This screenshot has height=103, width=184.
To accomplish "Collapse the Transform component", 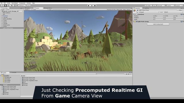I will pyautogui.click(x=133, y=14).
